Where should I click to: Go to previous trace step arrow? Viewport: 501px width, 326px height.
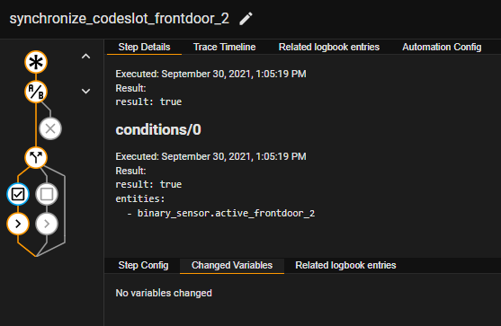[85, 57]
